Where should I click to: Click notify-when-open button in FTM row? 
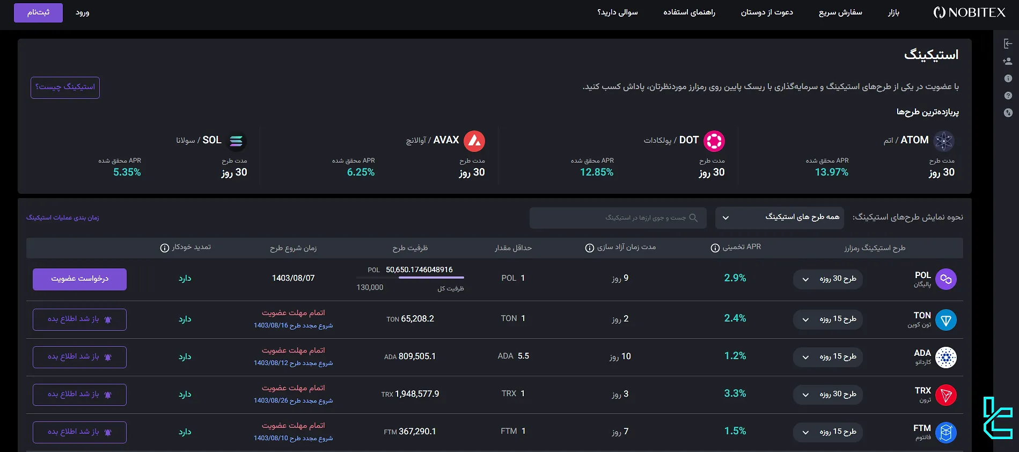[79, 432]
